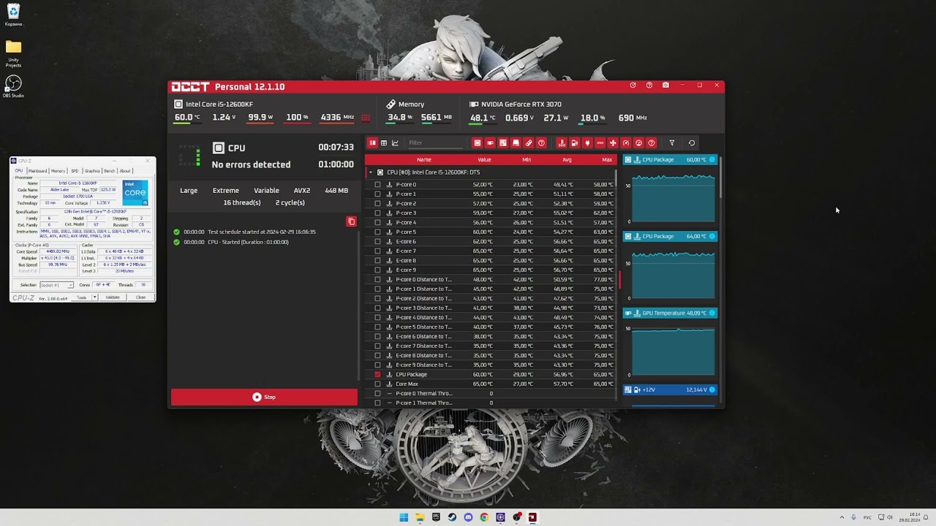Toggle unknown-device filter after memory icon
Viewport: 936px width, 526px height.
point(541,143)
